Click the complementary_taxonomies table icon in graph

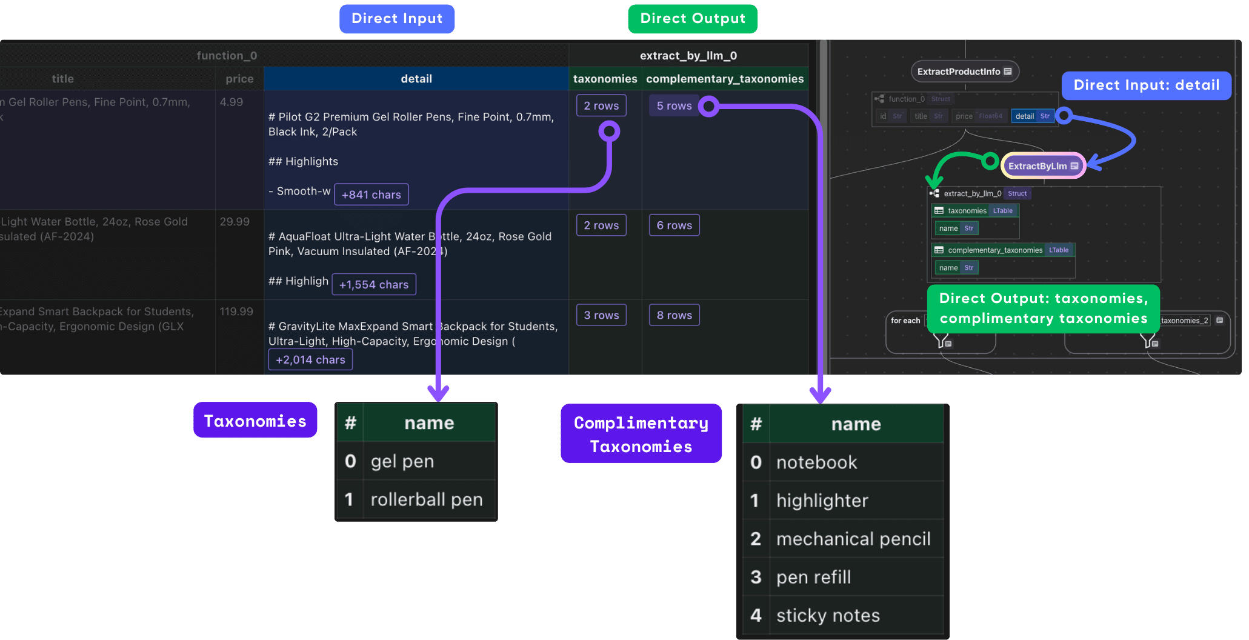pos(939,250)
